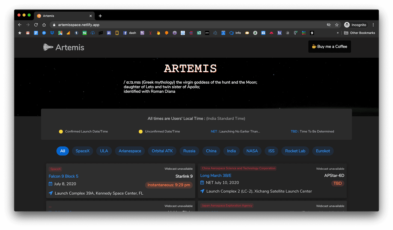
Task: Open the Google Docs bookmark
Action: click(x=36, y=33)
